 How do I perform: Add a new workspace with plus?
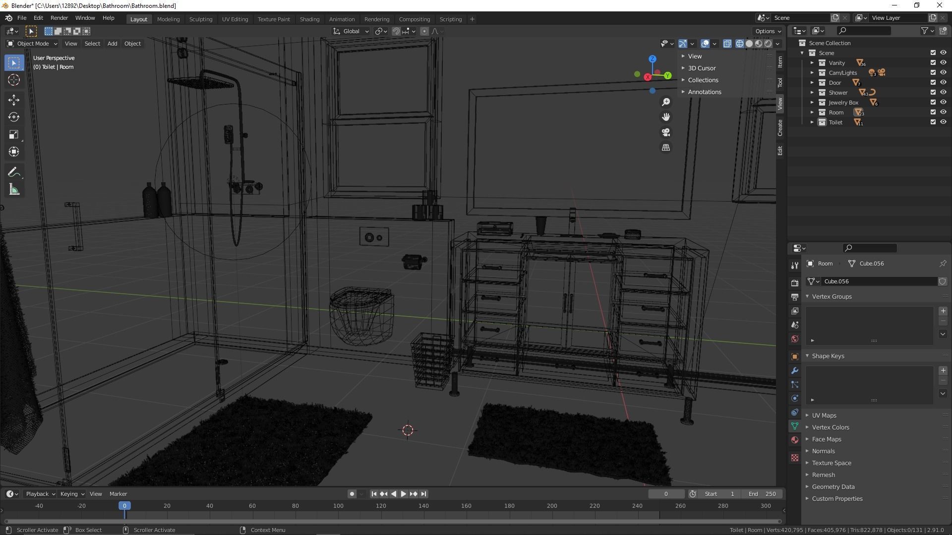click(472, 19)
